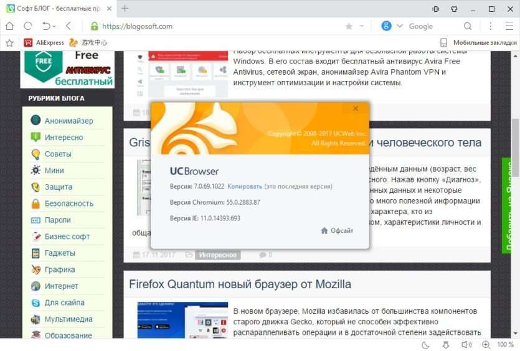Click the skin T-shirt icon in title bar
Screen dimensions: 520x351
pyautogui.click(x=455, y=9)
